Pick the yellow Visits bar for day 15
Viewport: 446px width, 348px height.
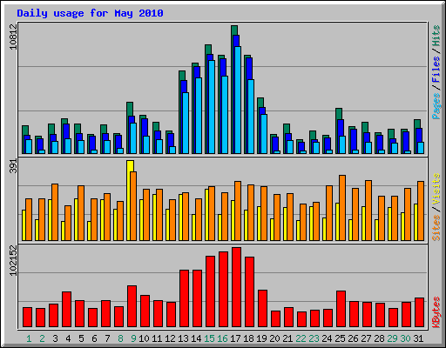click(206, 215)
